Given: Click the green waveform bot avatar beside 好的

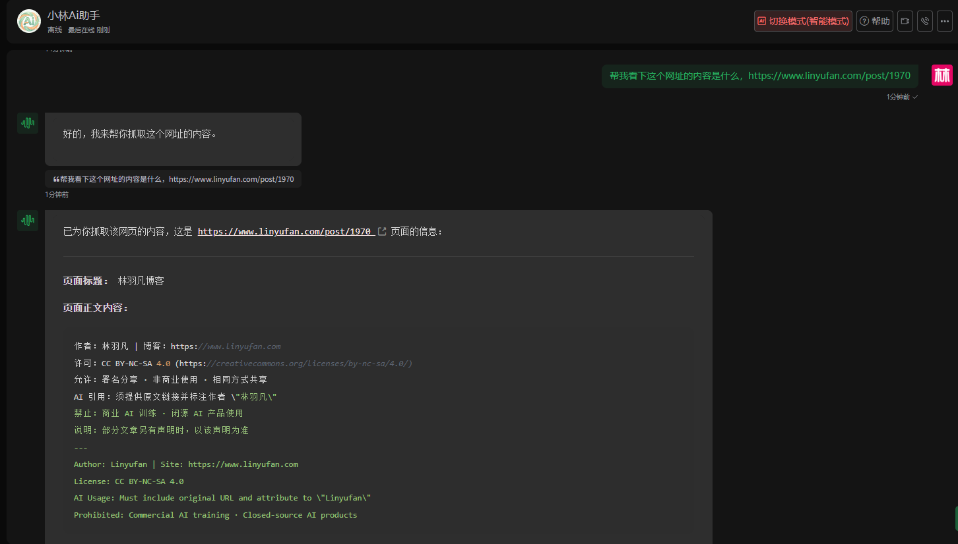Looking at the screenshot, I should 28,123.
